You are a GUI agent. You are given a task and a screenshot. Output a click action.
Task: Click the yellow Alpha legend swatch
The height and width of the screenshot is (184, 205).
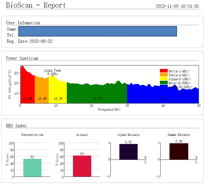(164, 79)
